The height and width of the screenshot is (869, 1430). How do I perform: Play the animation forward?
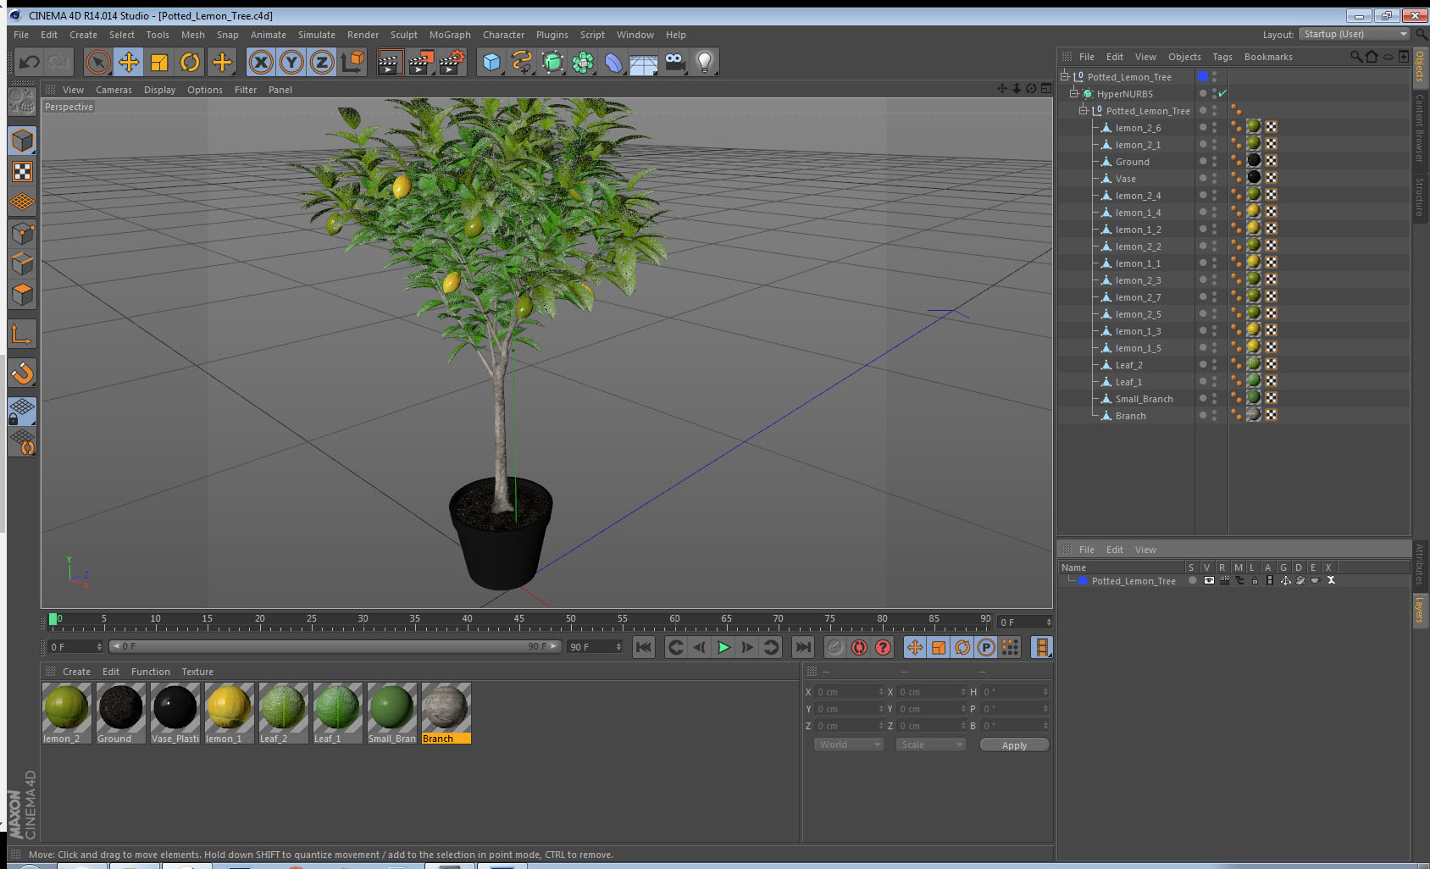click(723, 647)
